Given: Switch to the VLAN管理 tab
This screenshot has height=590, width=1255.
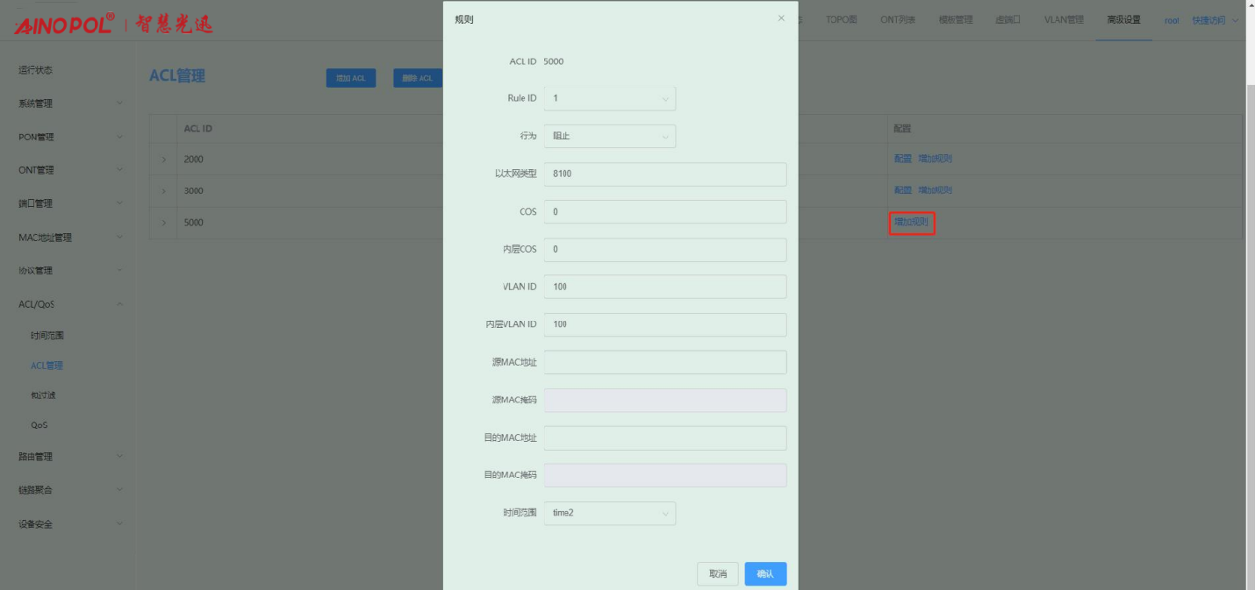Looking at the screenshot, I should [1064, 20].
